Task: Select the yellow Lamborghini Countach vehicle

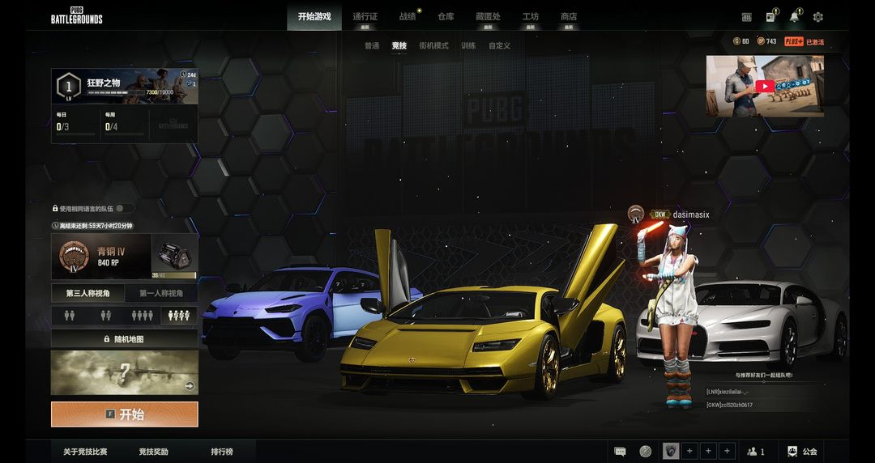Action: coord(483,334)
